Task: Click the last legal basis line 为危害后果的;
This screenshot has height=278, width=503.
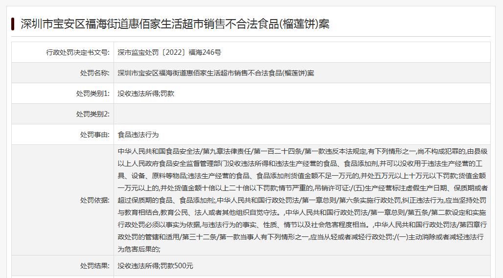Action: pos(139,249)
